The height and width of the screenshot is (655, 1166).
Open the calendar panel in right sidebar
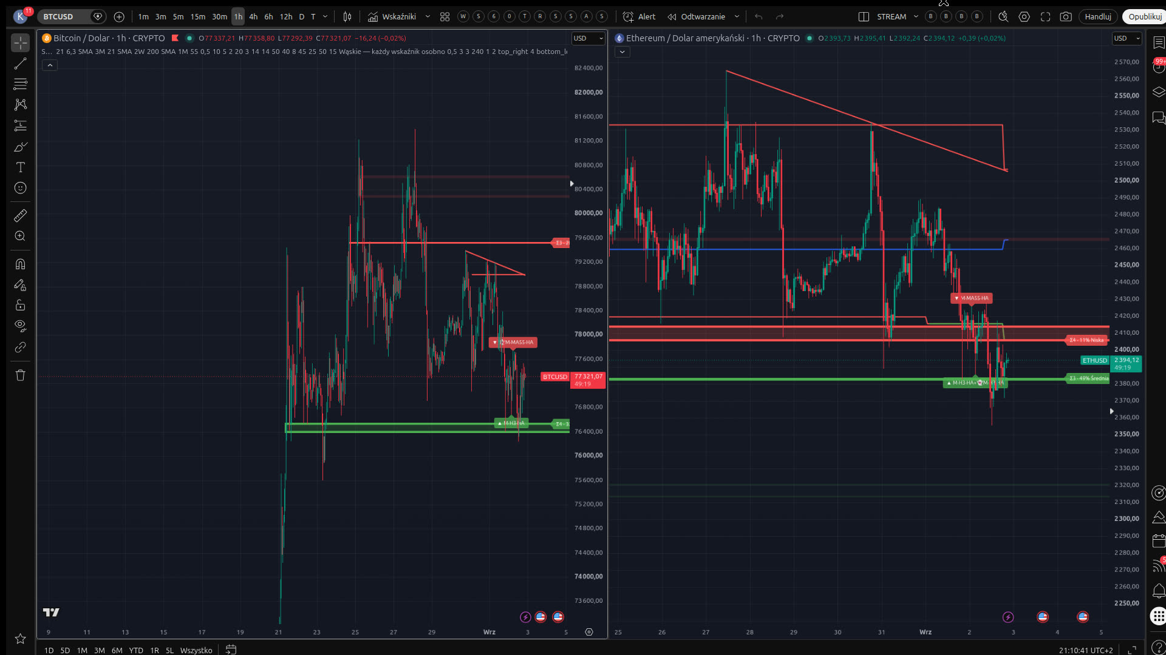tap(1159, 540)
